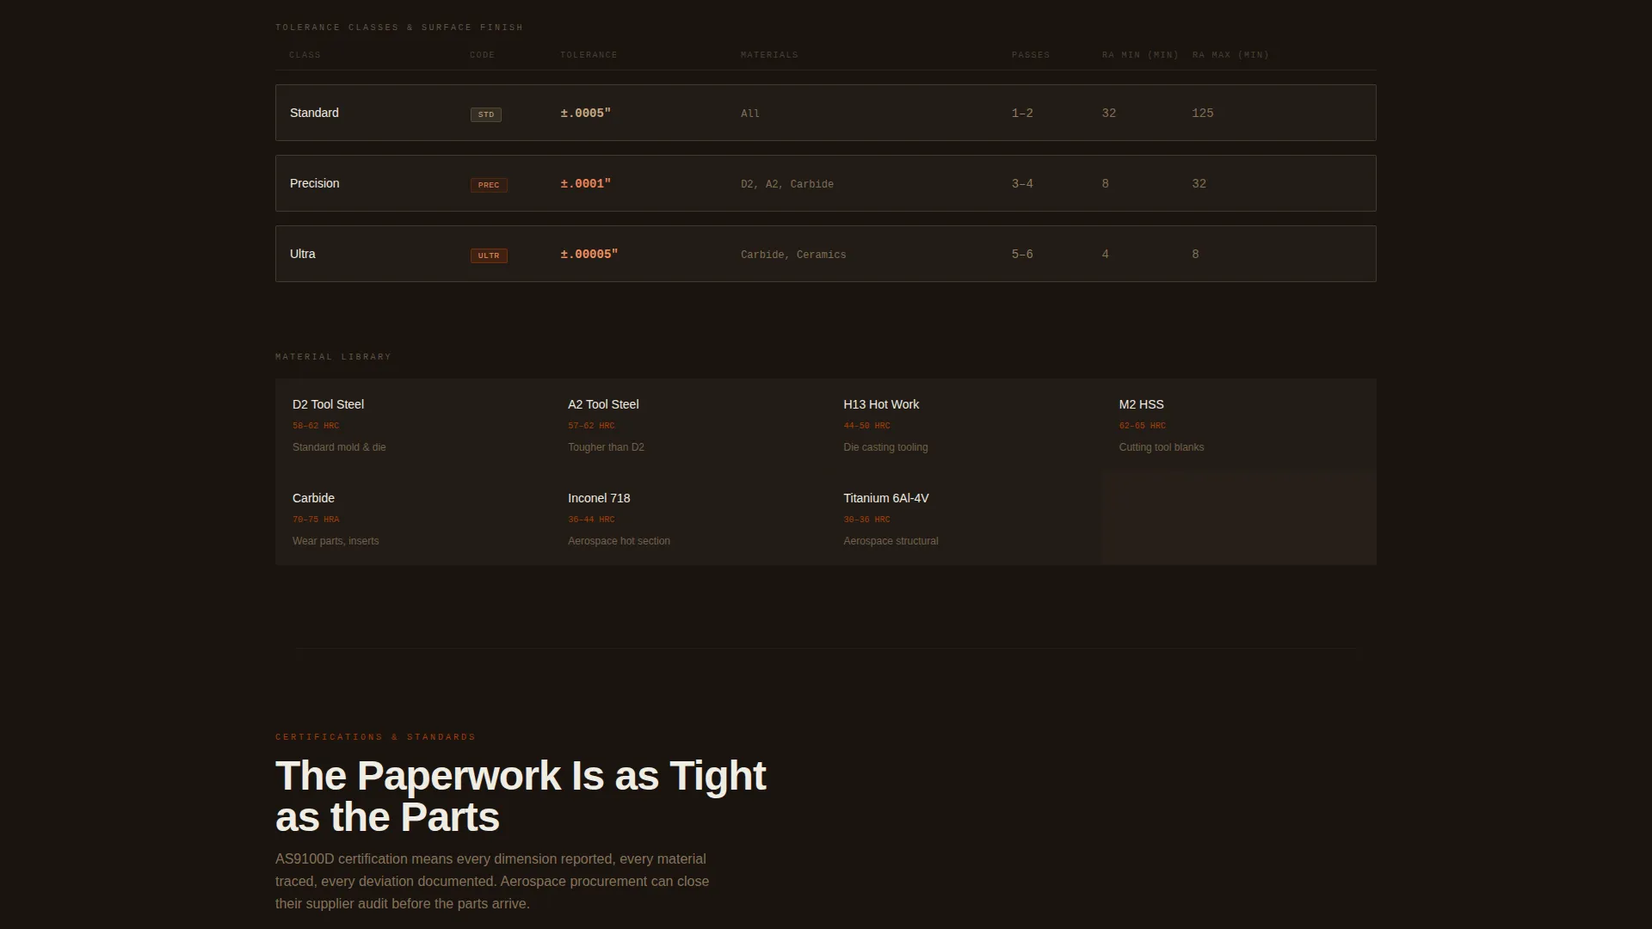Click the 'Cutting tool blanks' description
The width and height of the screenshot is (1652, 929).
coord(1162,447)
